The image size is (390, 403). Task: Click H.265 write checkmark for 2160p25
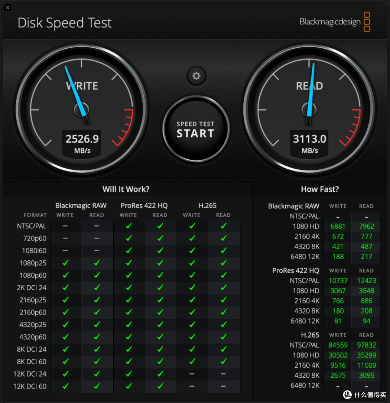click(192, 300)
